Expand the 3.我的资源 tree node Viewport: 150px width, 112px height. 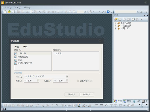tap(115, 26)
